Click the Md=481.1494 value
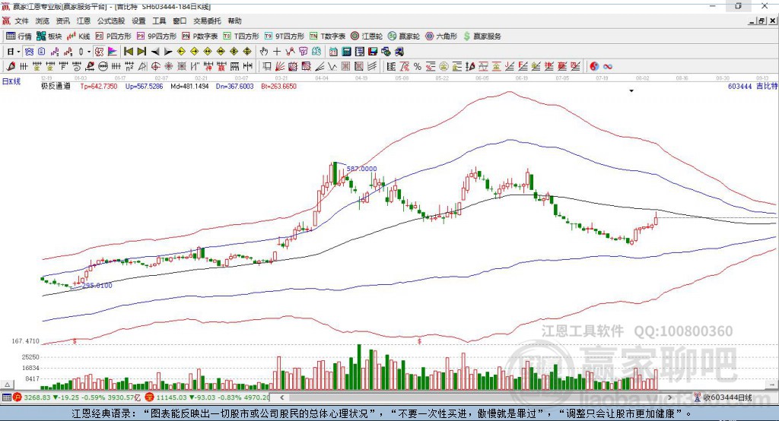 click(x=189, y=86)
